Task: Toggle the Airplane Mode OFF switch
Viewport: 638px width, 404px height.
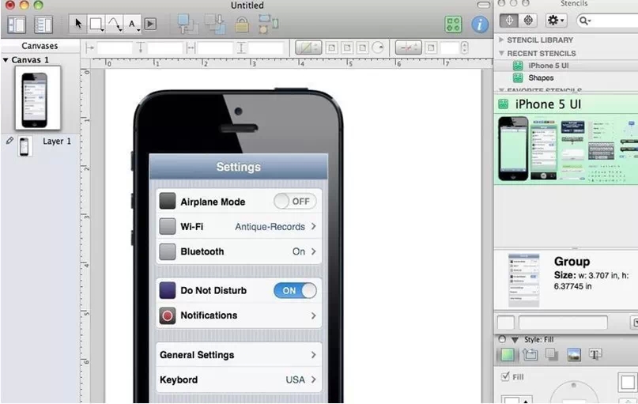Action: click(x=295, y=202)
